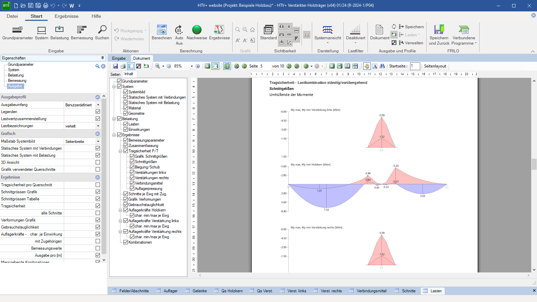Click the document vertical scrollbar thumb

point(534,164)
